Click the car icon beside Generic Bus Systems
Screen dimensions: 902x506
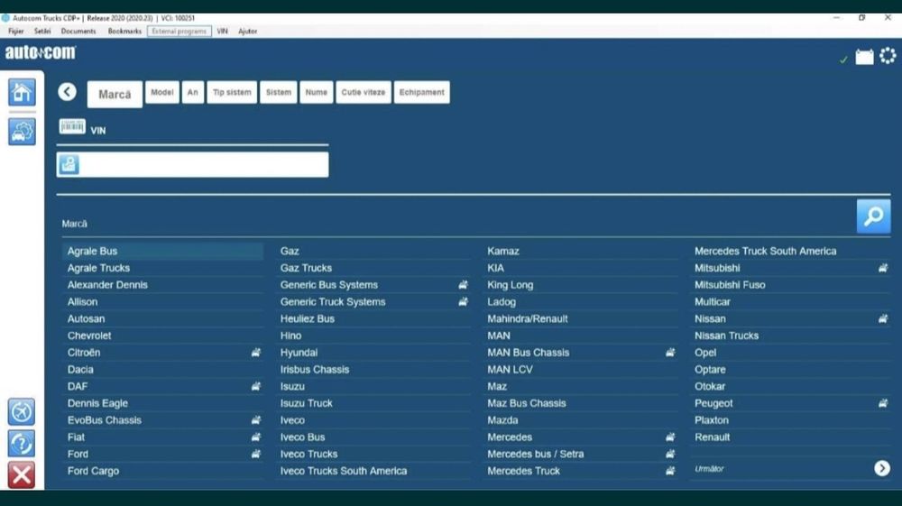463,285
